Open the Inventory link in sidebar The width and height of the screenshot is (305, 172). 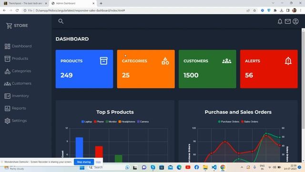[x=20, y=96]
